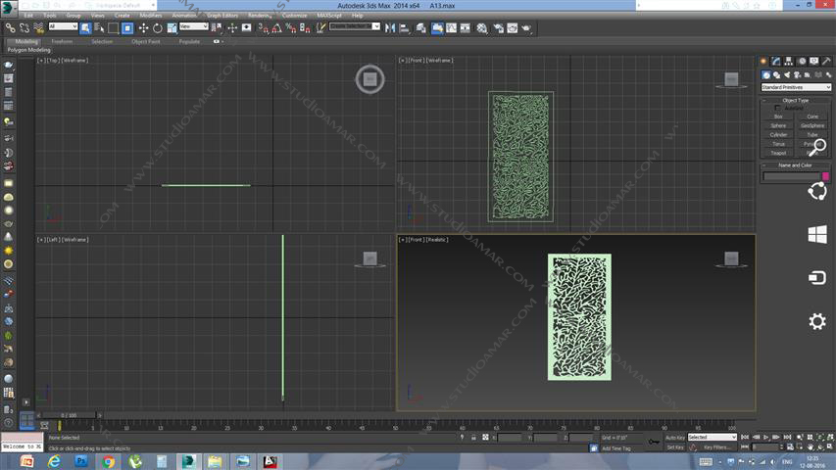836x470 pixels.
Task: Open the Hierarchy command panel tab
Action: 788,62
